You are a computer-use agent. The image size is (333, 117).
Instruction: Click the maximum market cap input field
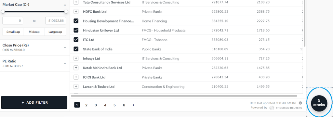coord(56,21)
